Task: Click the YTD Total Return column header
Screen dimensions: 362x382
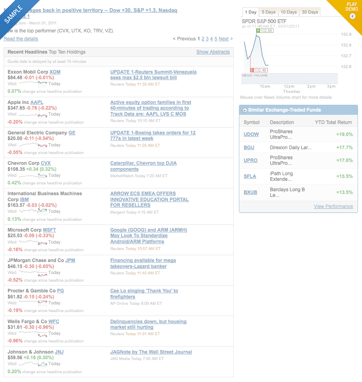Action: coord(333,122)
